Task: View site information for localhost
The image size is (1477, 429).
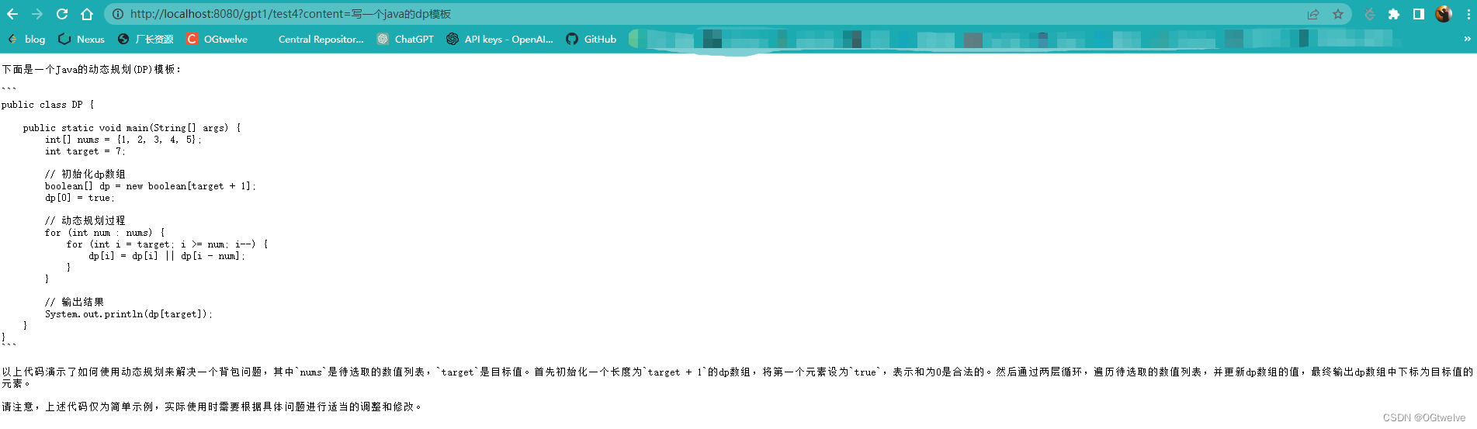Action: click(117, 14)
